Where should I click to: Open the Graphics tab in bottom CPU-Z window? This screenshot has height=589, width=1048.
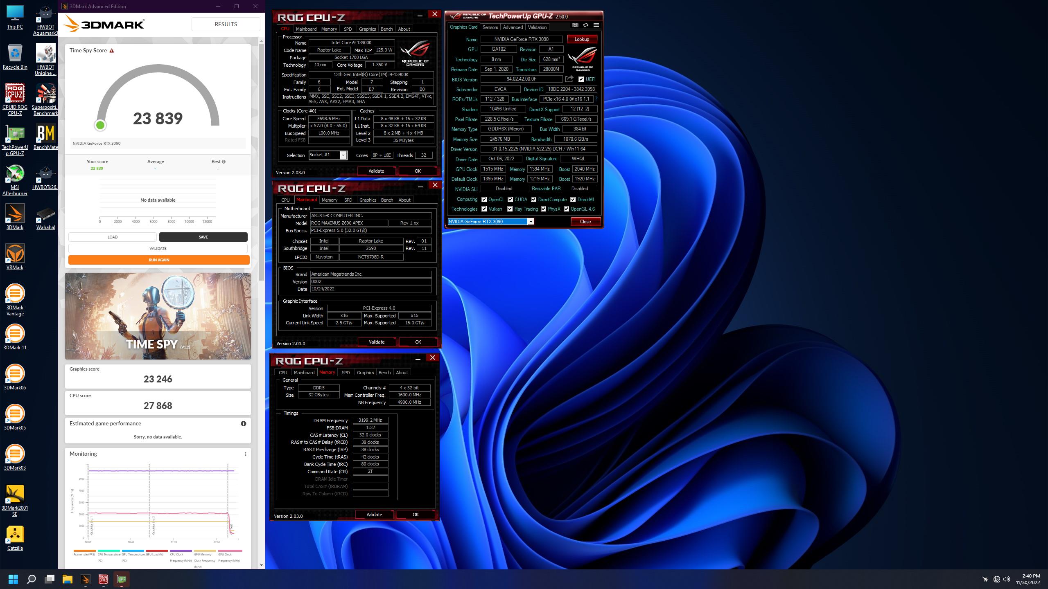(x=365, y=373)
